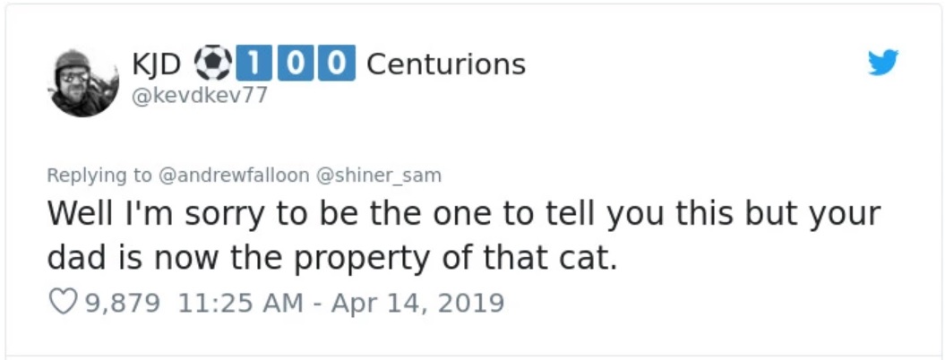Screen dimensions: 945x360
Task: Click the blue Twitter bird logo
Action: pyautogui.click(x=882, y=63)
